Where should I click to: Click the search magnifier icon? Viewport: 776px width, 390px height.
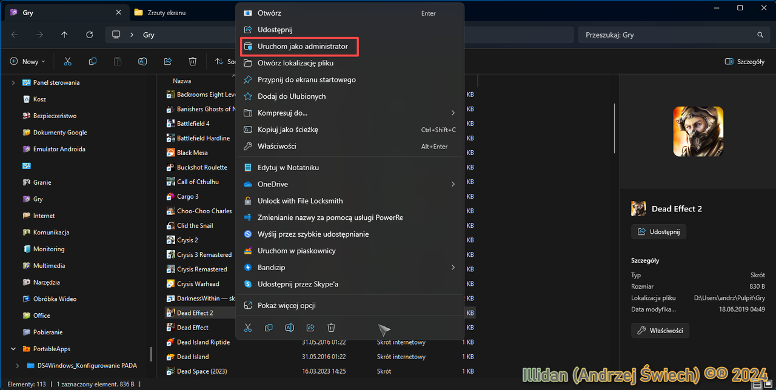click(x=760, y=35)
